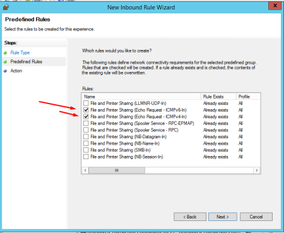Uncheck Echo Request ICMPv6-In checkbox

(86, 110)
